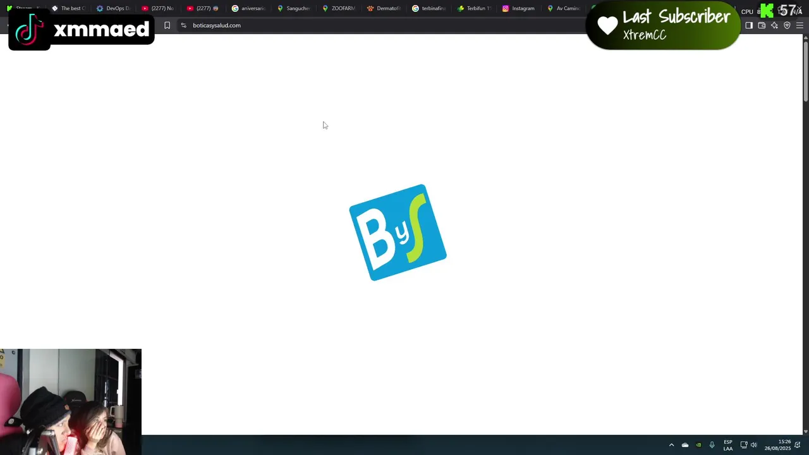Open the clock showing 15:26
This screenshot has width=809, height=455.
pos(778,445)
